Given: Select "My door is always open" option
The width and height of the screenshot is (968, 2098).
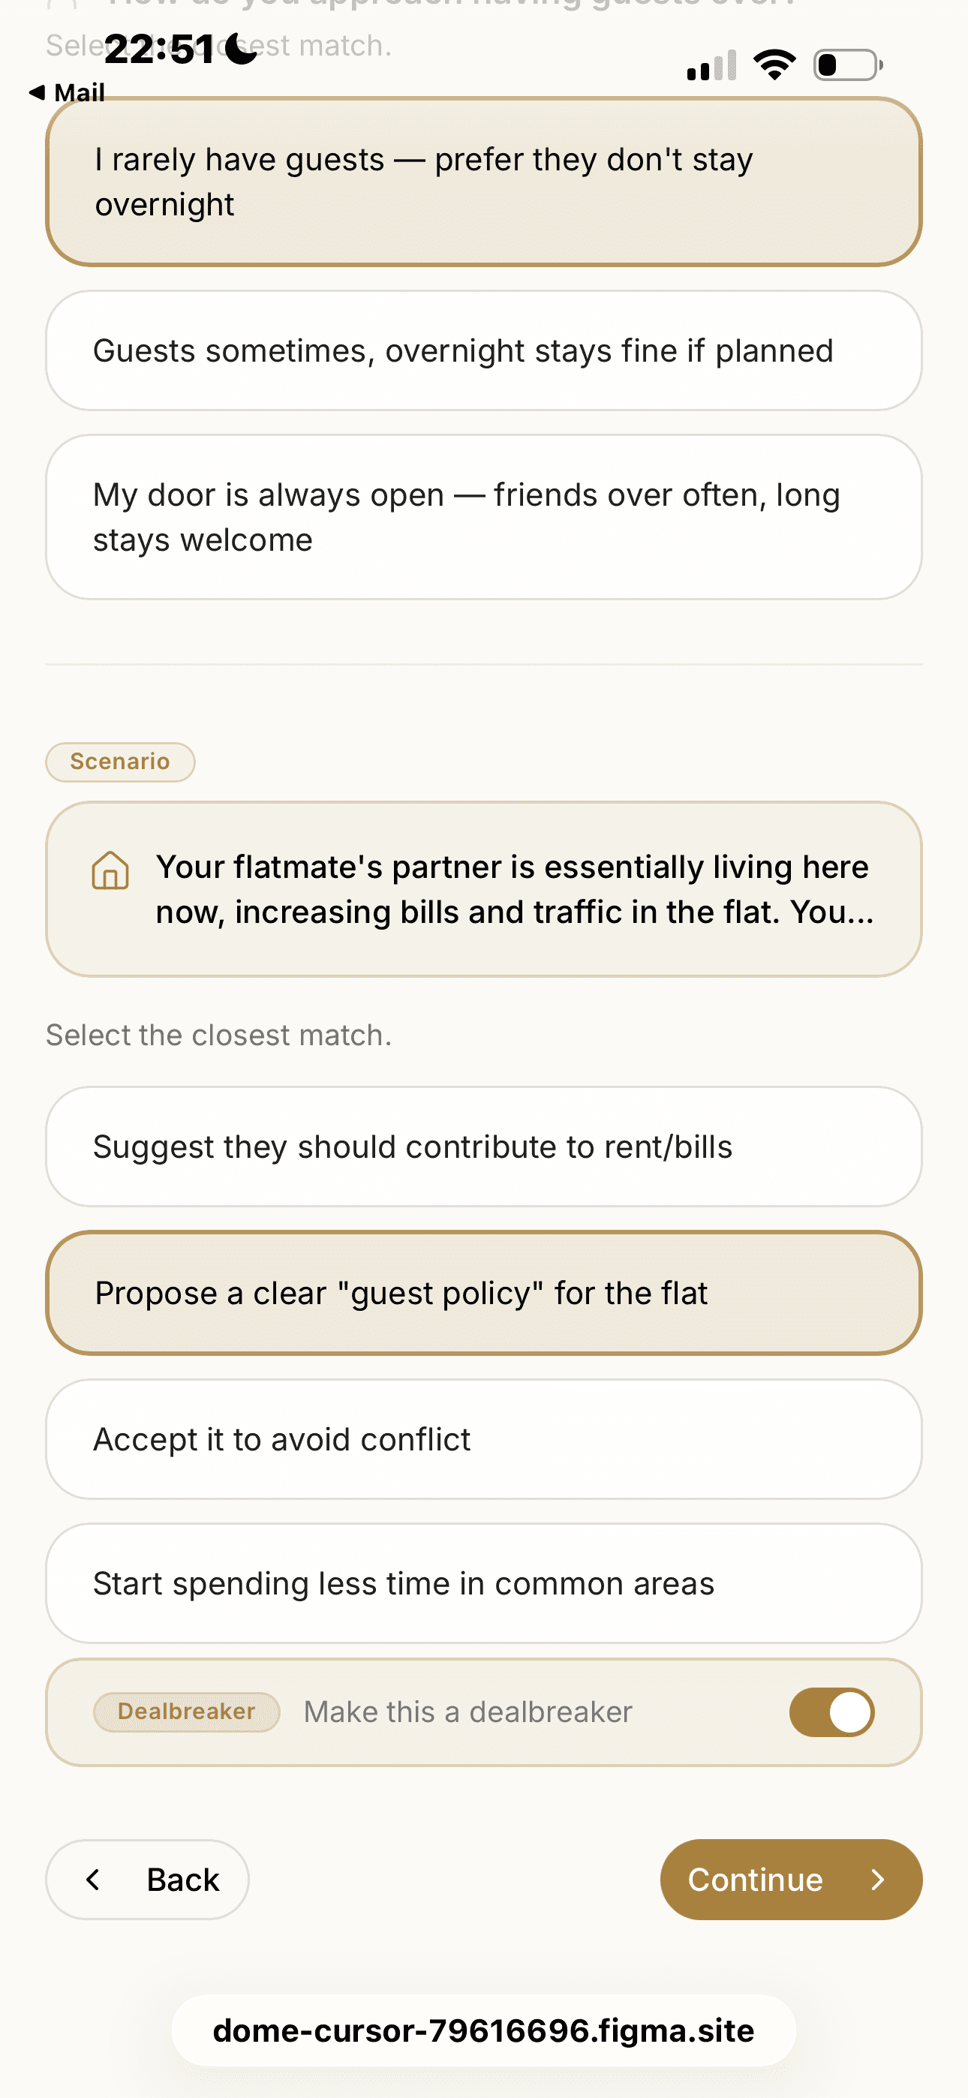Looking at the screenshot, I should click(484, 517).
